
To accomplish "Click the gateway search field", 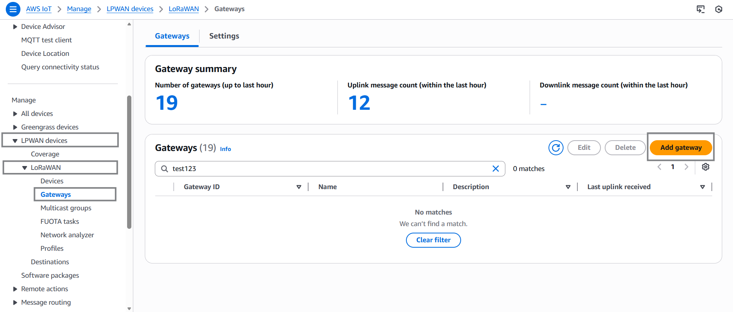I will [x=330, y=169].
